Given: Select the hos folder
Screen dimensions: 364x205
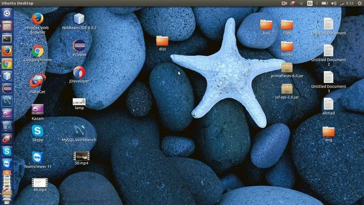Looking at the screenshot, I should point(266,24).
